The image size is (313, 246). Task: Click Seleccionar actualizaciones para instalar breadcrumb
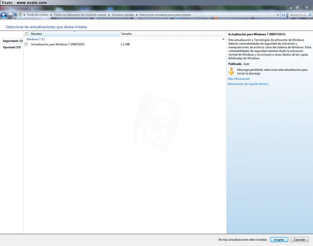[x=165, y=15]
